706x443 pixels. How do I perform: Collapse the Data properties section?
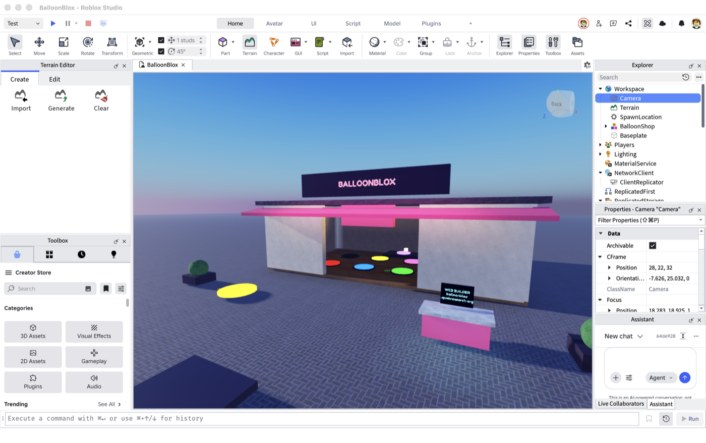(601, 234)
